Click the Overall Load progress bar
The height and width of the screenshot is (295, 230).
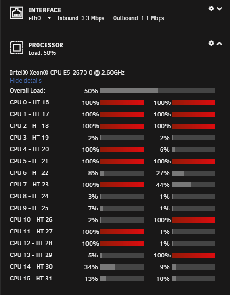(x=158, y=91)
